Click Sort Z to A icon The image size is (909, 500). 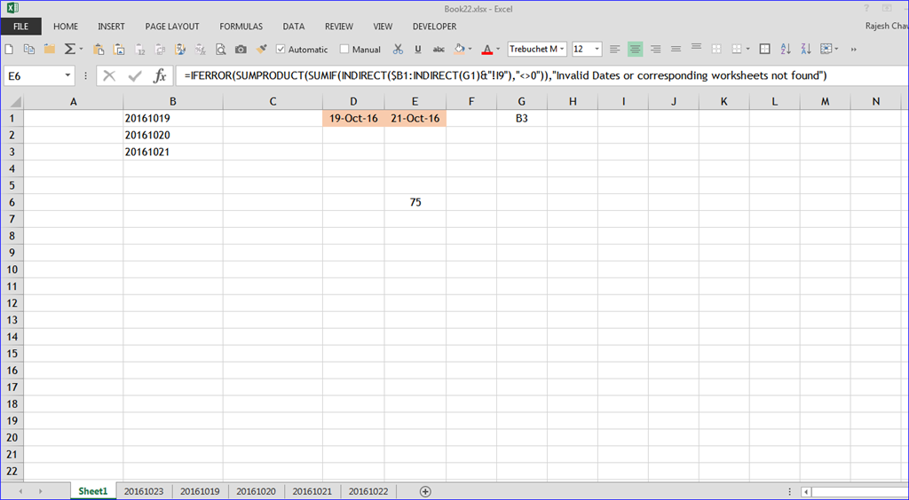806,49
